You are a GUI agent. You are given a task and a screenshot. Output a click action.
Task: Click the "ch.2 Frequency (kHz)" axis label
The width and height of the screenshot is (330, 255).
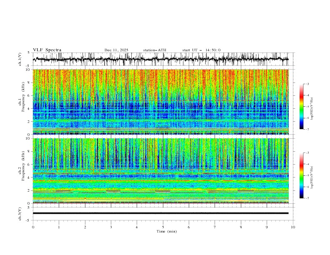tap(22, 165)
